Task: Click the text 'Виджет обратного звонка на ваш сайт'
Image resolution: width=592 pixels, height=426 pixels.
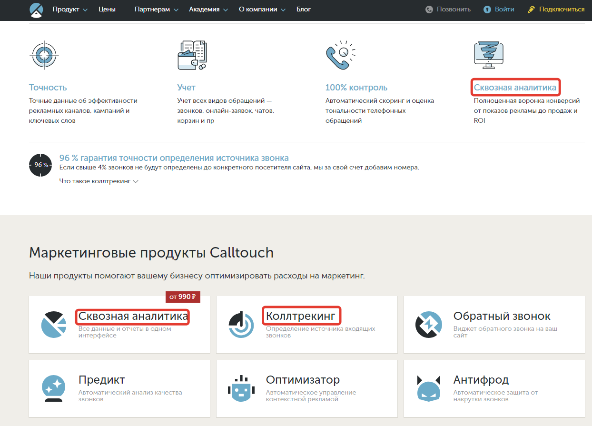Action: 505,332
